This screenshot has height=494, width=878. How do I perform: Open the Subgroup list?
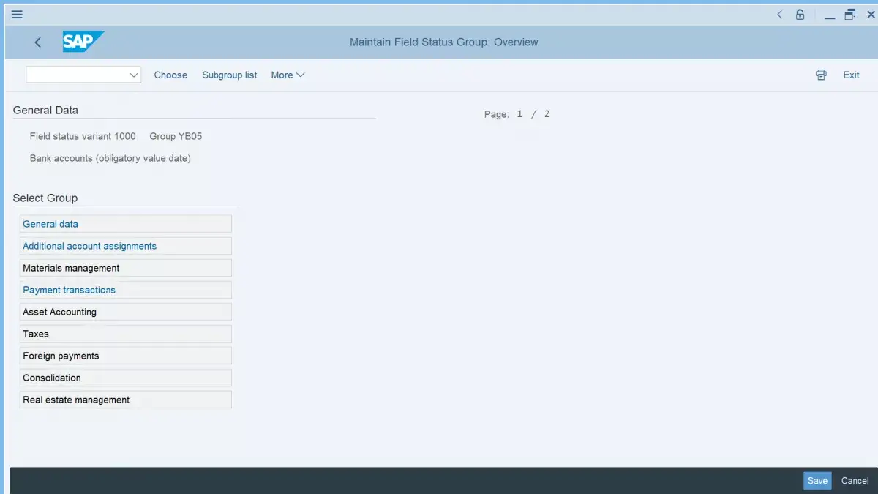(x=230, y=75)
